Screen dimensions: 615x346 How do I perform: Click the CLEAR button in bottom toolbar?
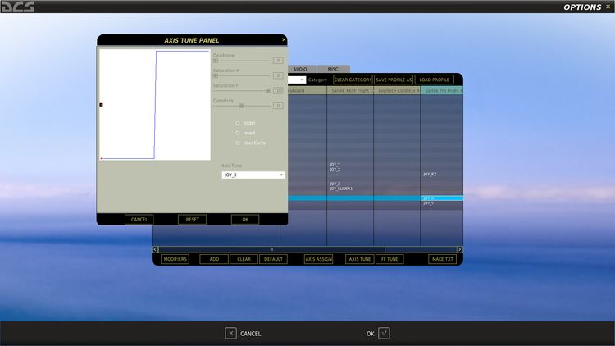[244, 259]
